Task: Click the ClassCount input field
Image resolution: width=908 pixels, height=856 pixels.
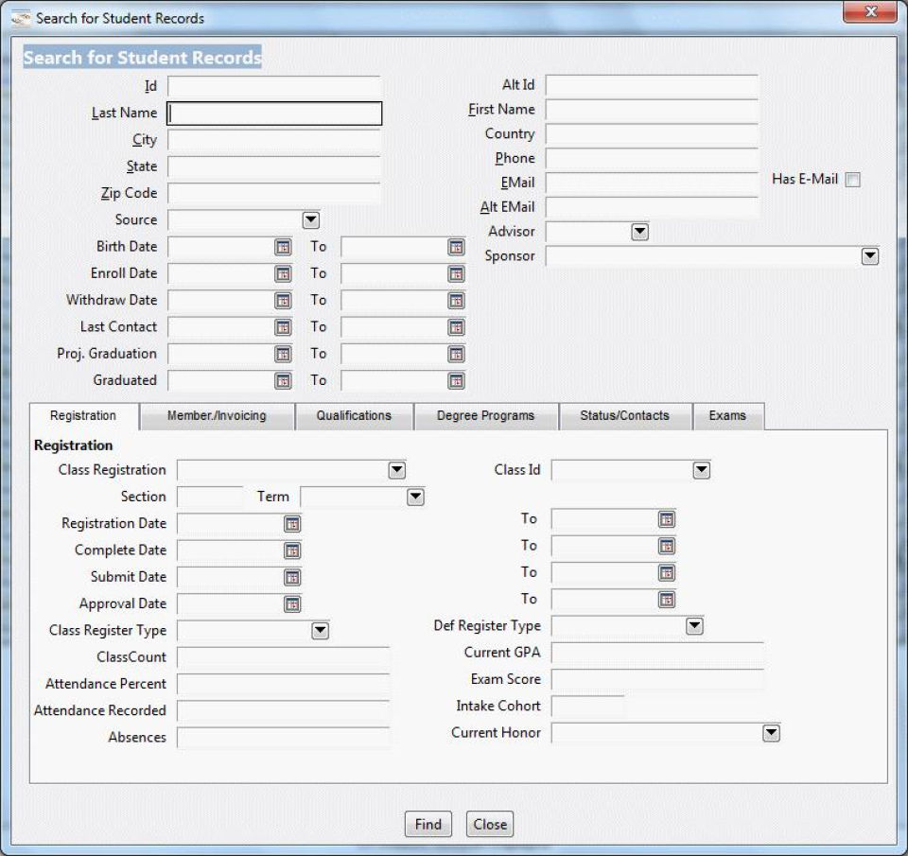Action: [283, 657]
